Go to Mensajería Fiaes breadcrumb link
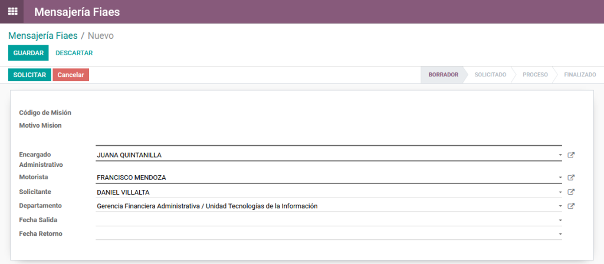The height and width of the screenshot is (264, 604). pos(43,36)
